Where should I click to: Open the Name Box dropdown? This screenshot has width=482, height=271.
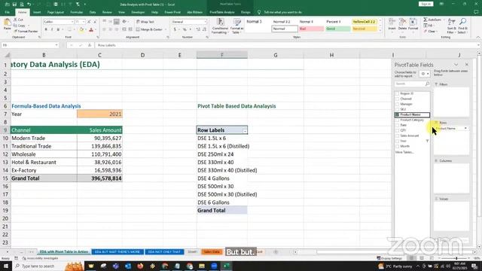(56, 45)
